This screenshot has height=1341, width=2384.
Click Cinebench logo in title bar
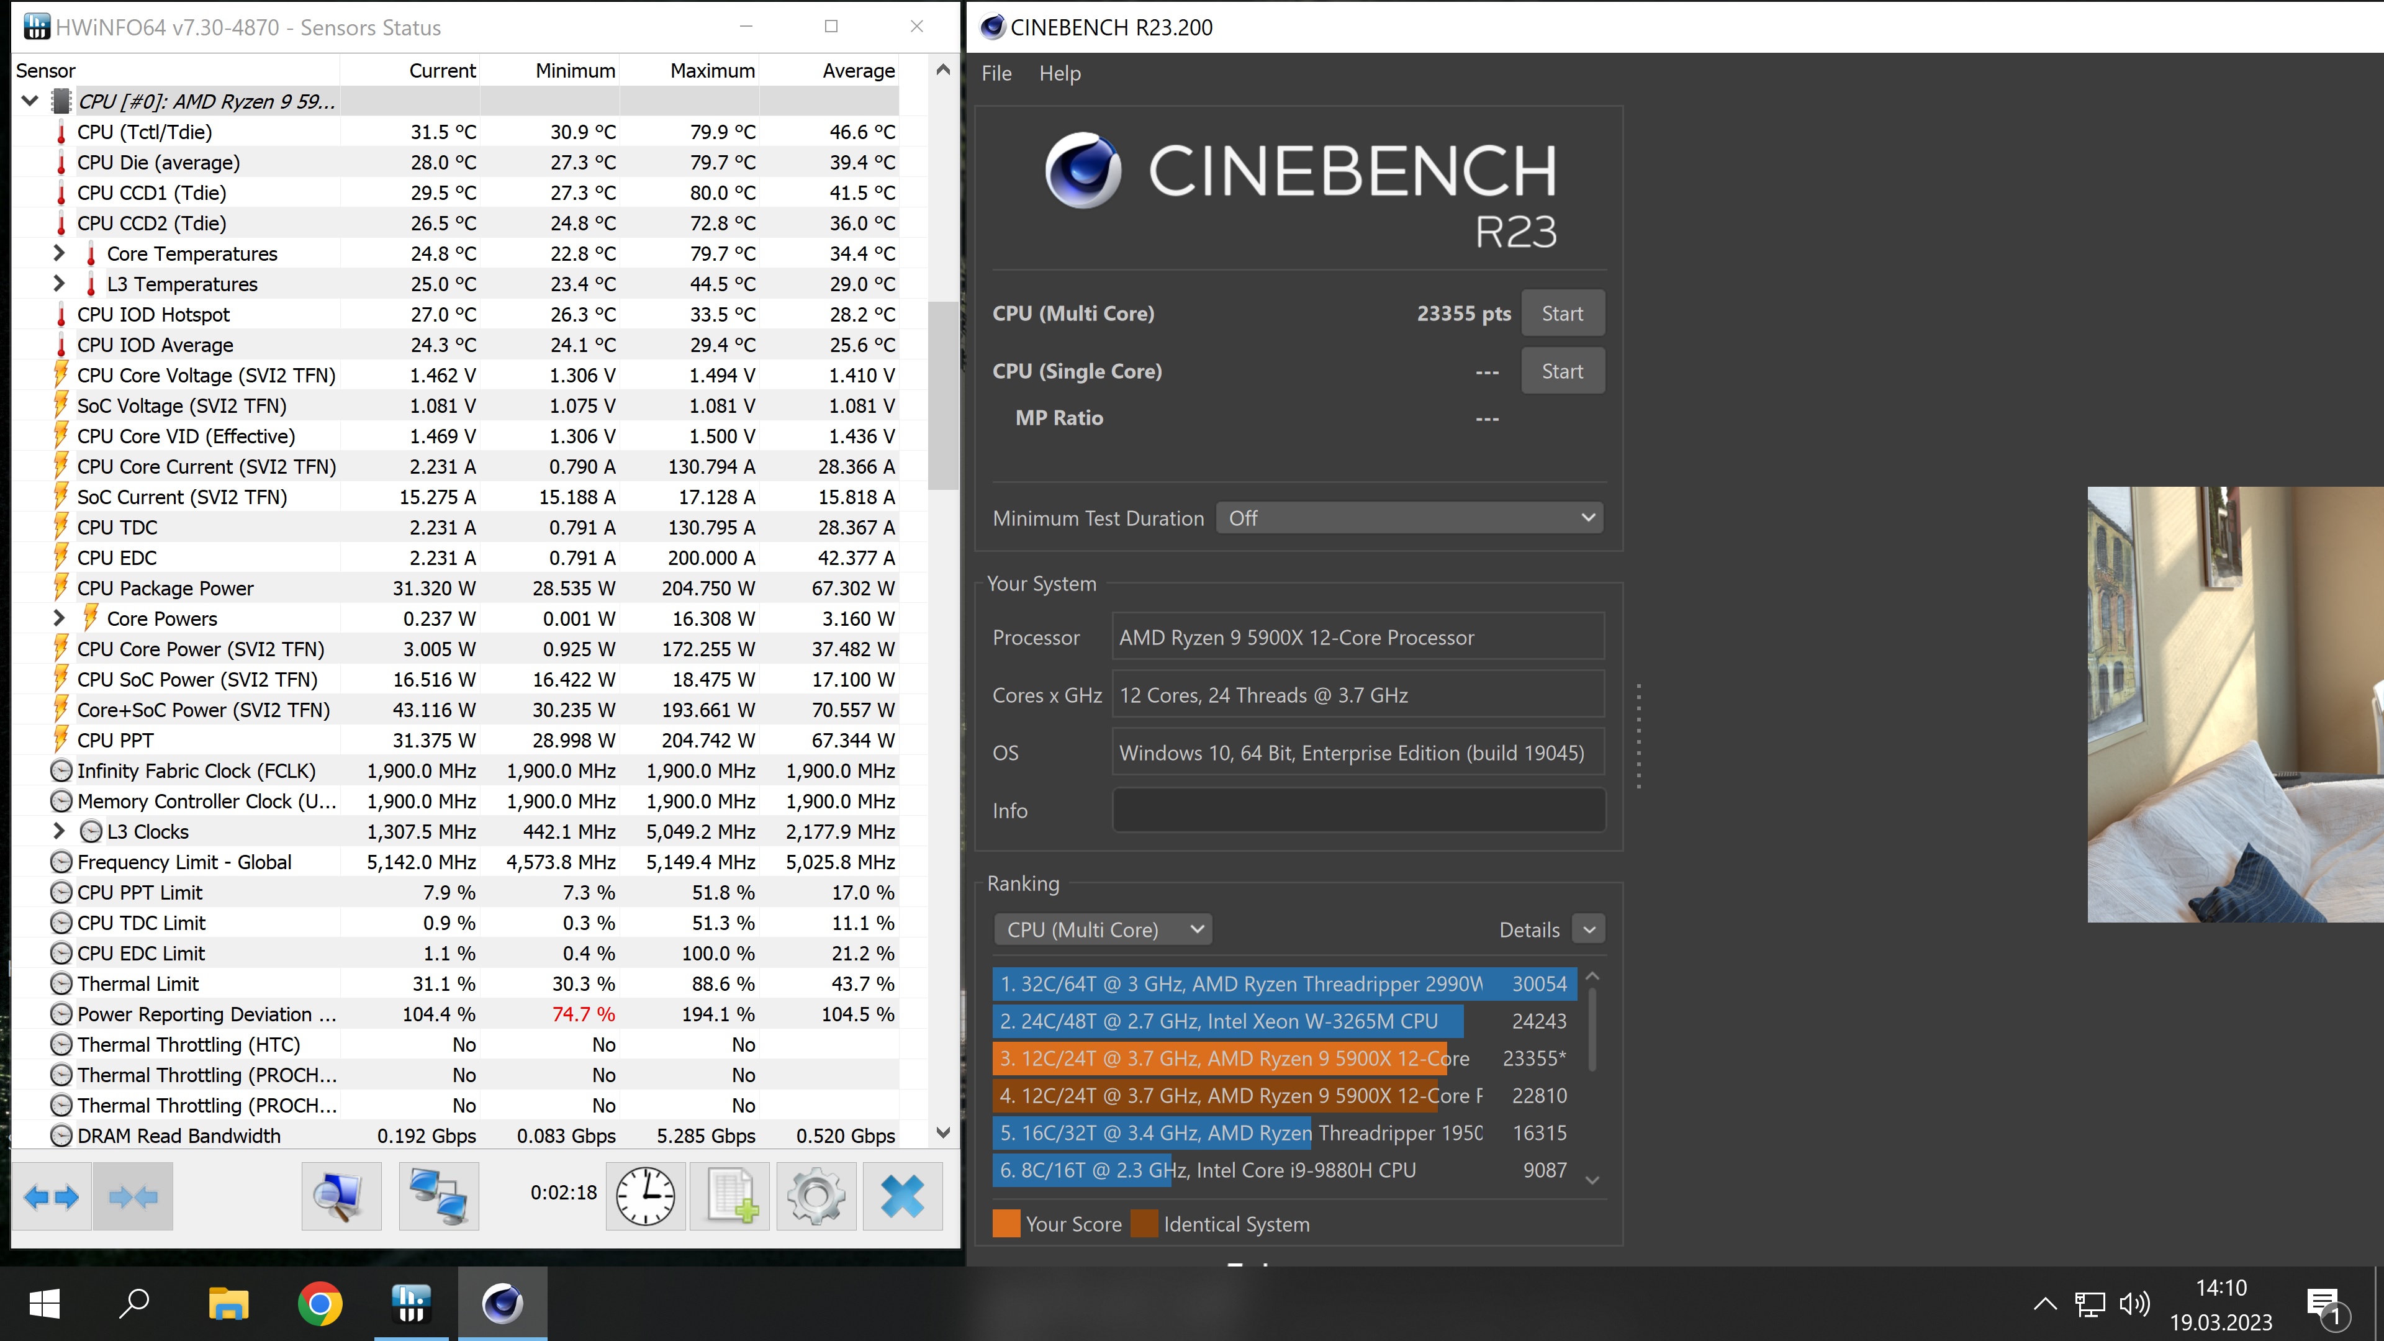pos(992,27)
